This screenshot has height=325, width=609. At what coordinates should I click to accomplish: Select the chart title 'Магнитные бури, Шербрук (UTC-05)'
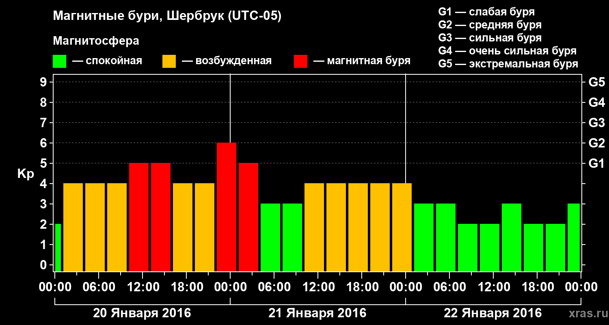click(x=167, y=17)
